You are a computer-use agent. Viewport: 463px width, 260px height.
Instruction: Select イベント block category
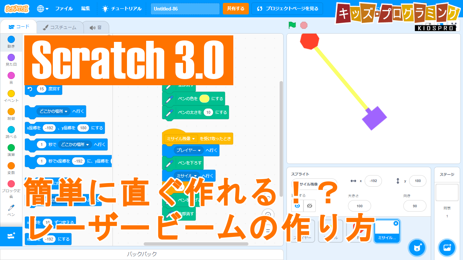tap(11, 96)
